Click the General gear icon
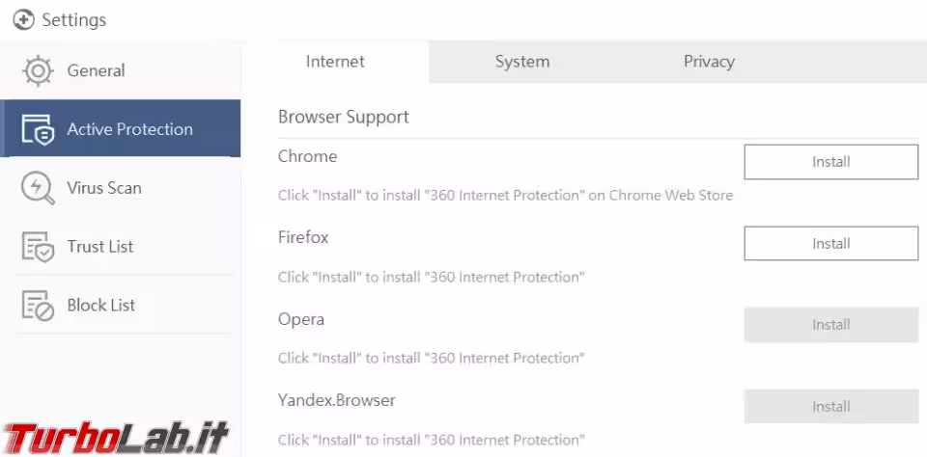Viewport: 927px width, 457px height. [38, 70]
